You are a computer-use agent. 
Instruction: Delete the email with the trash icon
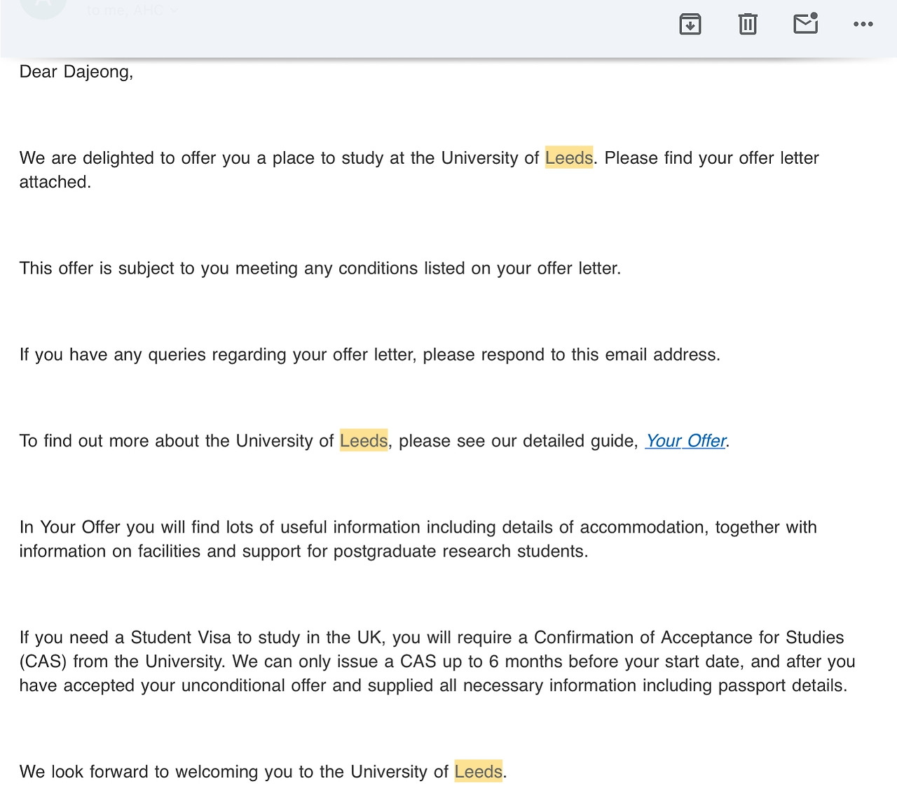coord(748,24)
